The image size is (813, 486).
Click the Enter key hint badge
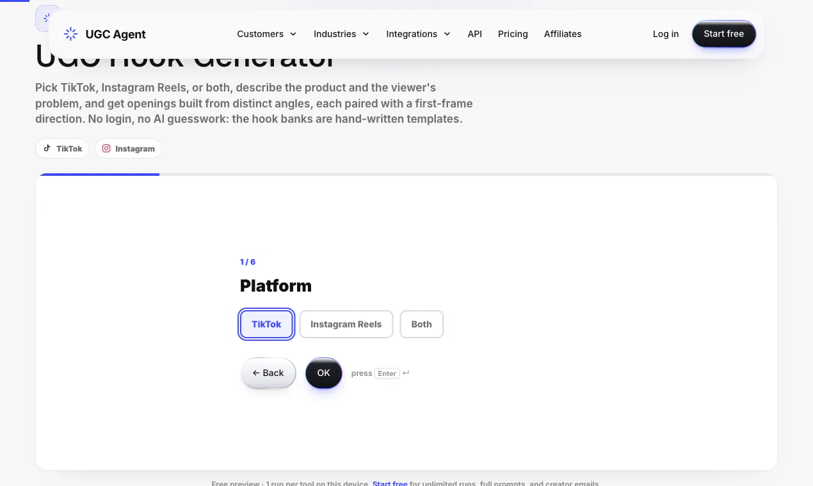pyautogui.click(x=387, y=373)
